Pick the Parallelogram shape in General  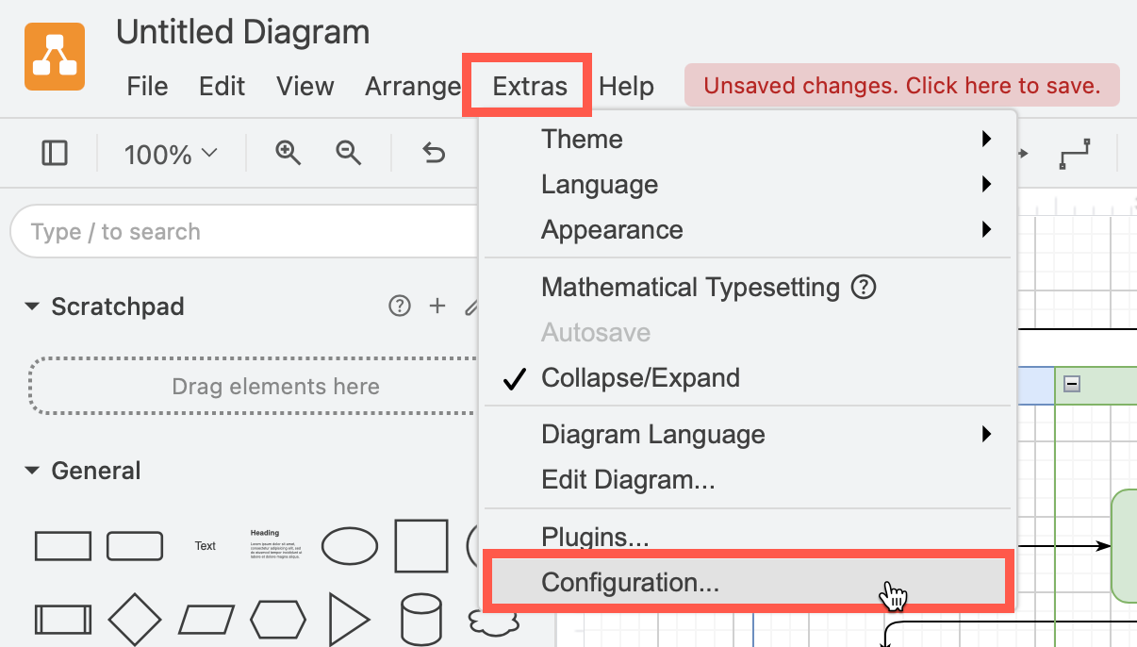coord(206,620)
